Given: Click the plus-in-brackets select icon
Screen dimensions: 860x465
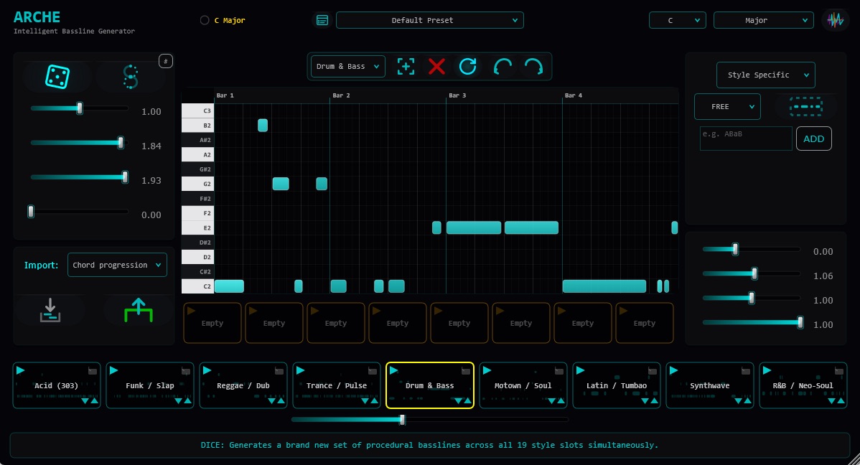Looking at the screenshot, I should (x=406, y=66).
